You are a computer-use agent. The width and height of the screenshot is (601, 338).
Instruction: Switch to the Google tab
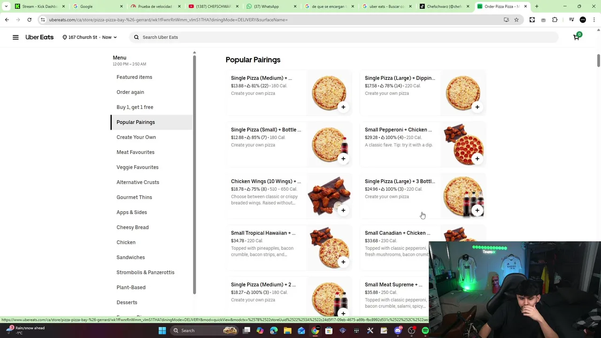(98, 7)
